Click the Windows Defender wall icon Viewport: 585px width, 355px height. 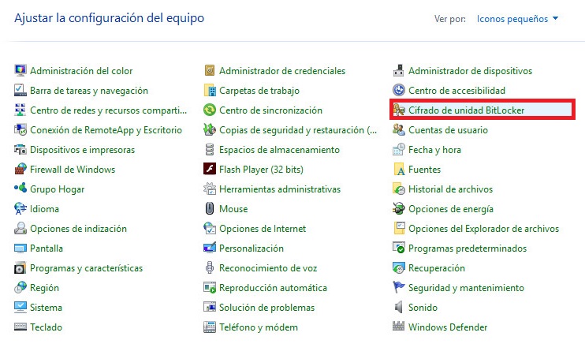click(x=398, y=327)
